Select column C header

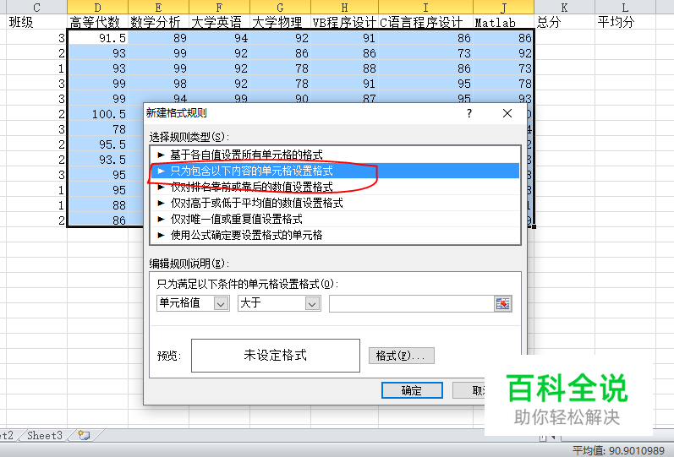pyautogui.click(x=36, y=7)
